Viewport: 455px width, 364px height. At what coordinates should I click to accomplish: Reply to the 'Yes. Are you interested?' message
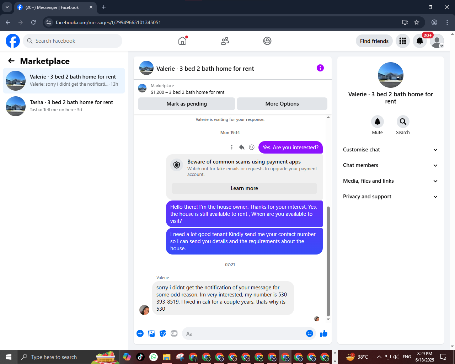pyautogui.click(x=242, y=147)
